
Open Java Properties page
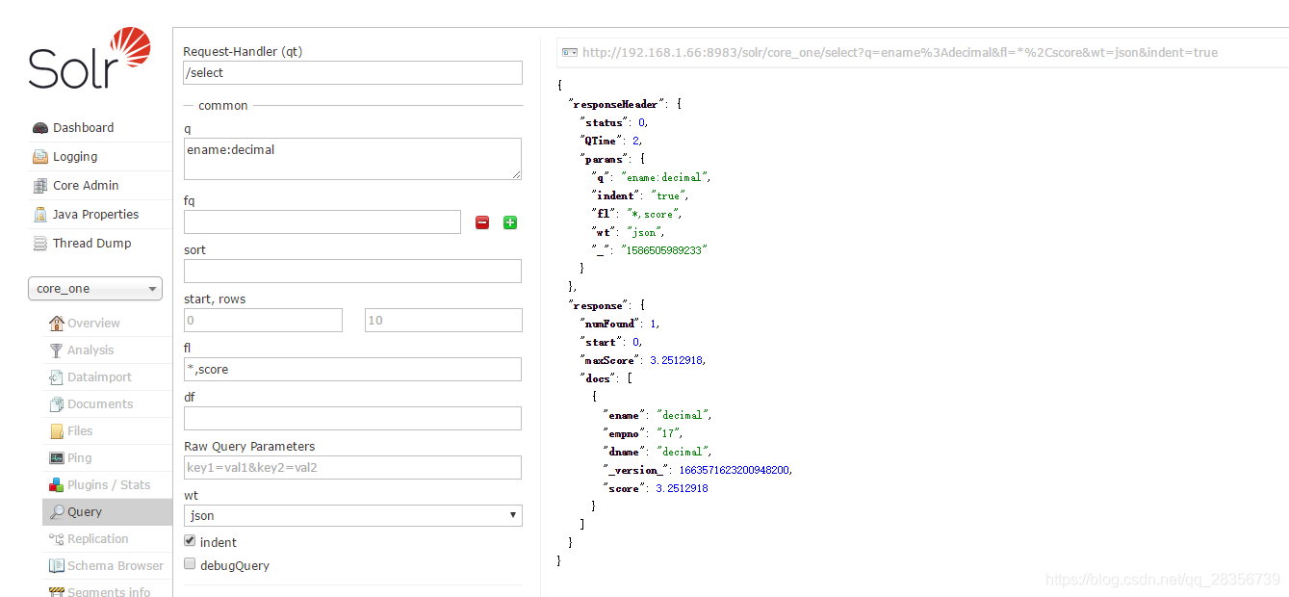tap(95, 214)
